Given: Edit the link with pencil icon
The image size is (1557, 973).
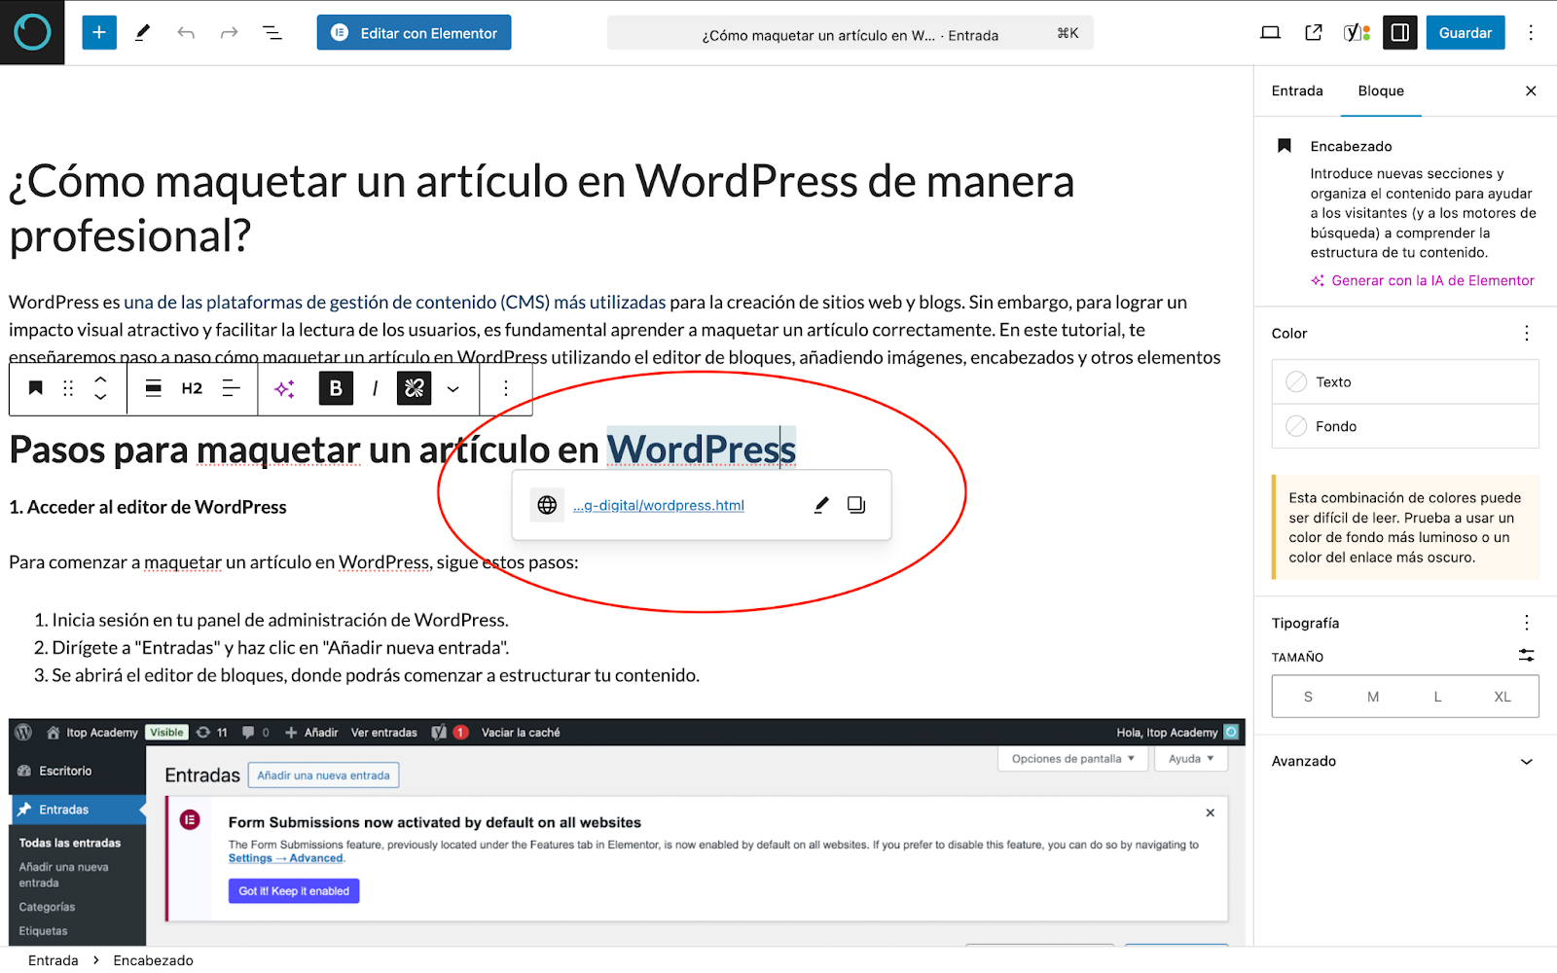Looking at the screenshot, I should 821,505.
